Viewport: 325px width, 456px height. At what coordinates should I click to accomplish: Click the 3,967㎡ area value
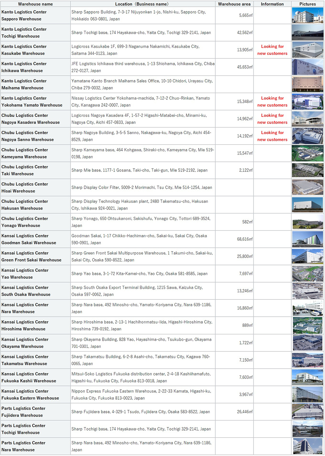click(246, 394)
